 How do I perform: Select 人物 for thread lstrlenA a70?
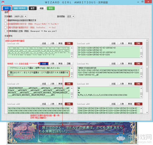tap(52, 84)
